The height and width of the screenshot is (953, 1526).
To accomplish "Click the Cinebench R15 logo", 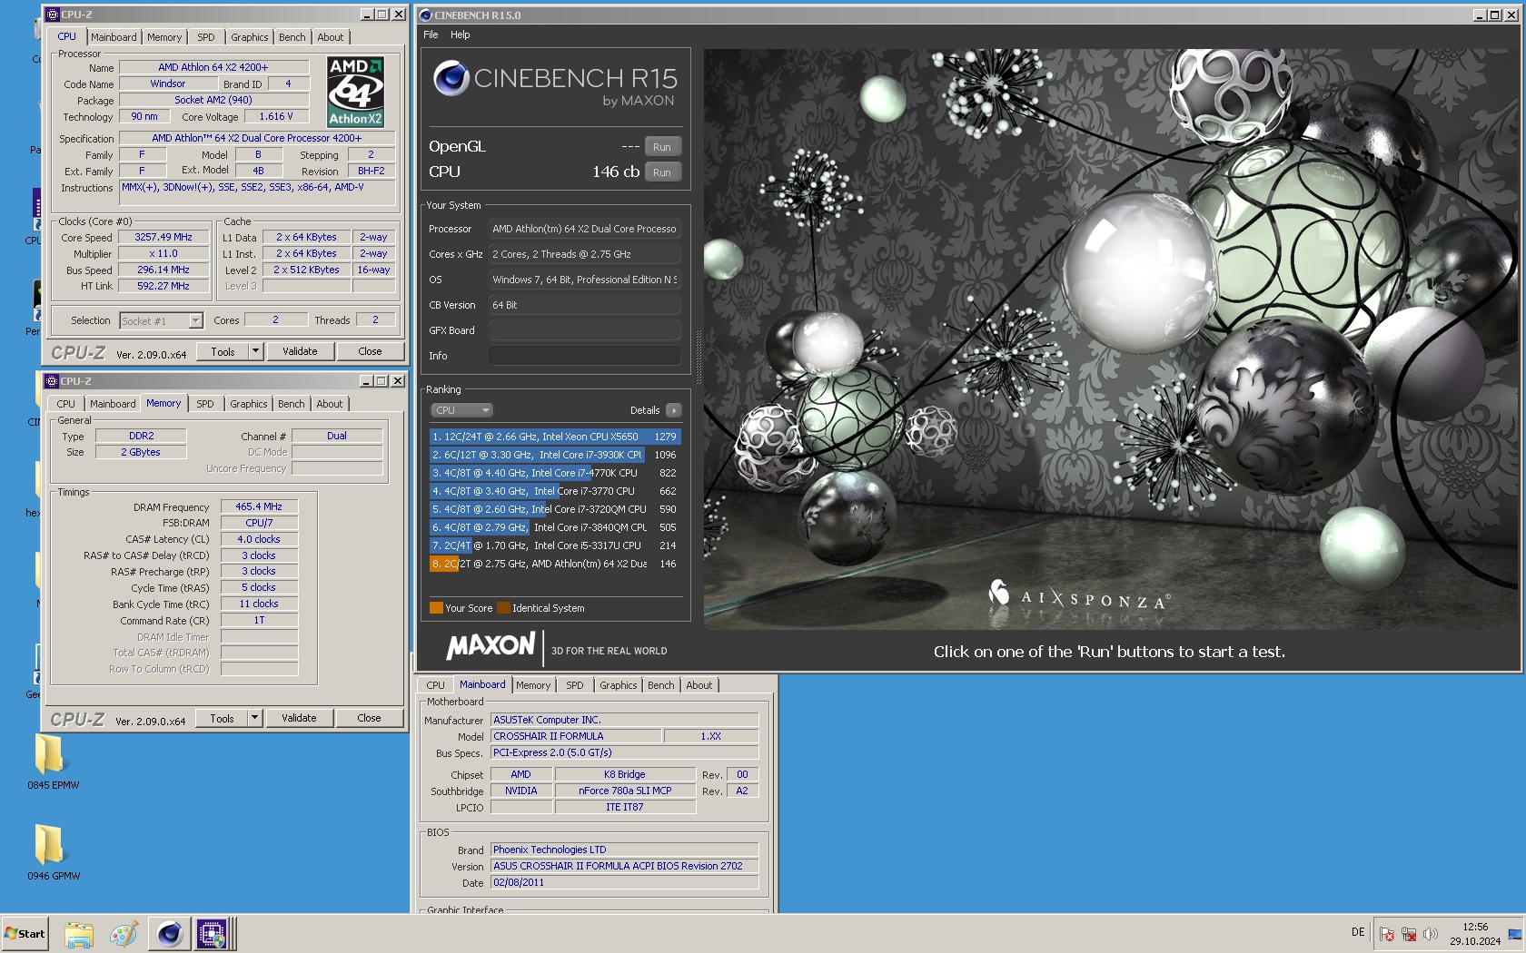I will point(555,84).
